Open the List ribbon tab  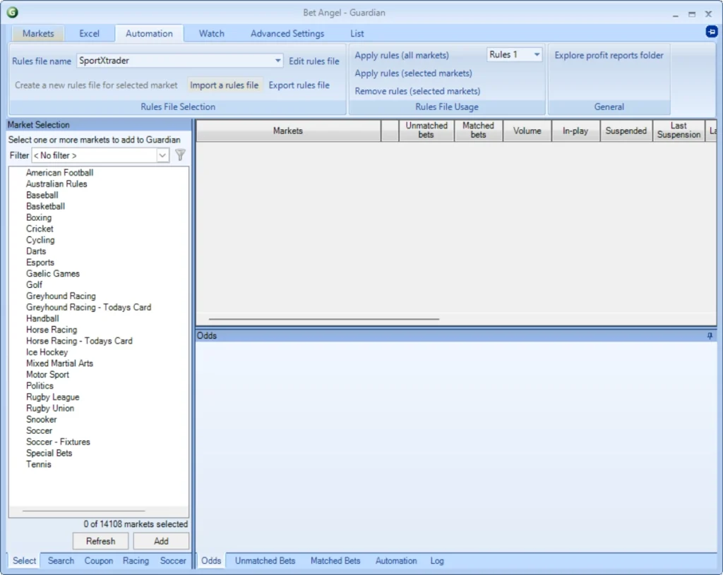(357, 34)
